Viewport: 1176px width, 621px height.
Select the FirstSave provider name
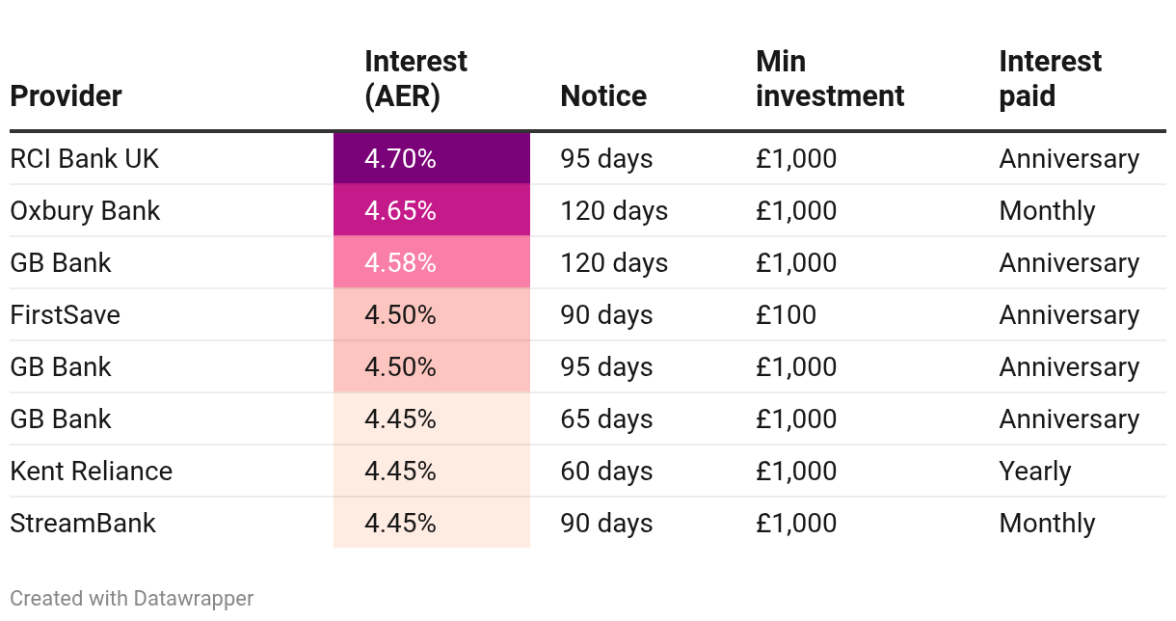pos(65,315)
